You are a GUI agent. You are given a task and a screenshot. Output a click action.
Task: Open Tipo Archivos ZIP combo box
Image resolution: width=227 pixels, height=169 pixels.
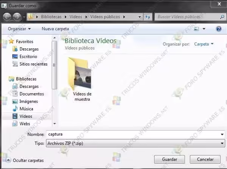[135, 143]
